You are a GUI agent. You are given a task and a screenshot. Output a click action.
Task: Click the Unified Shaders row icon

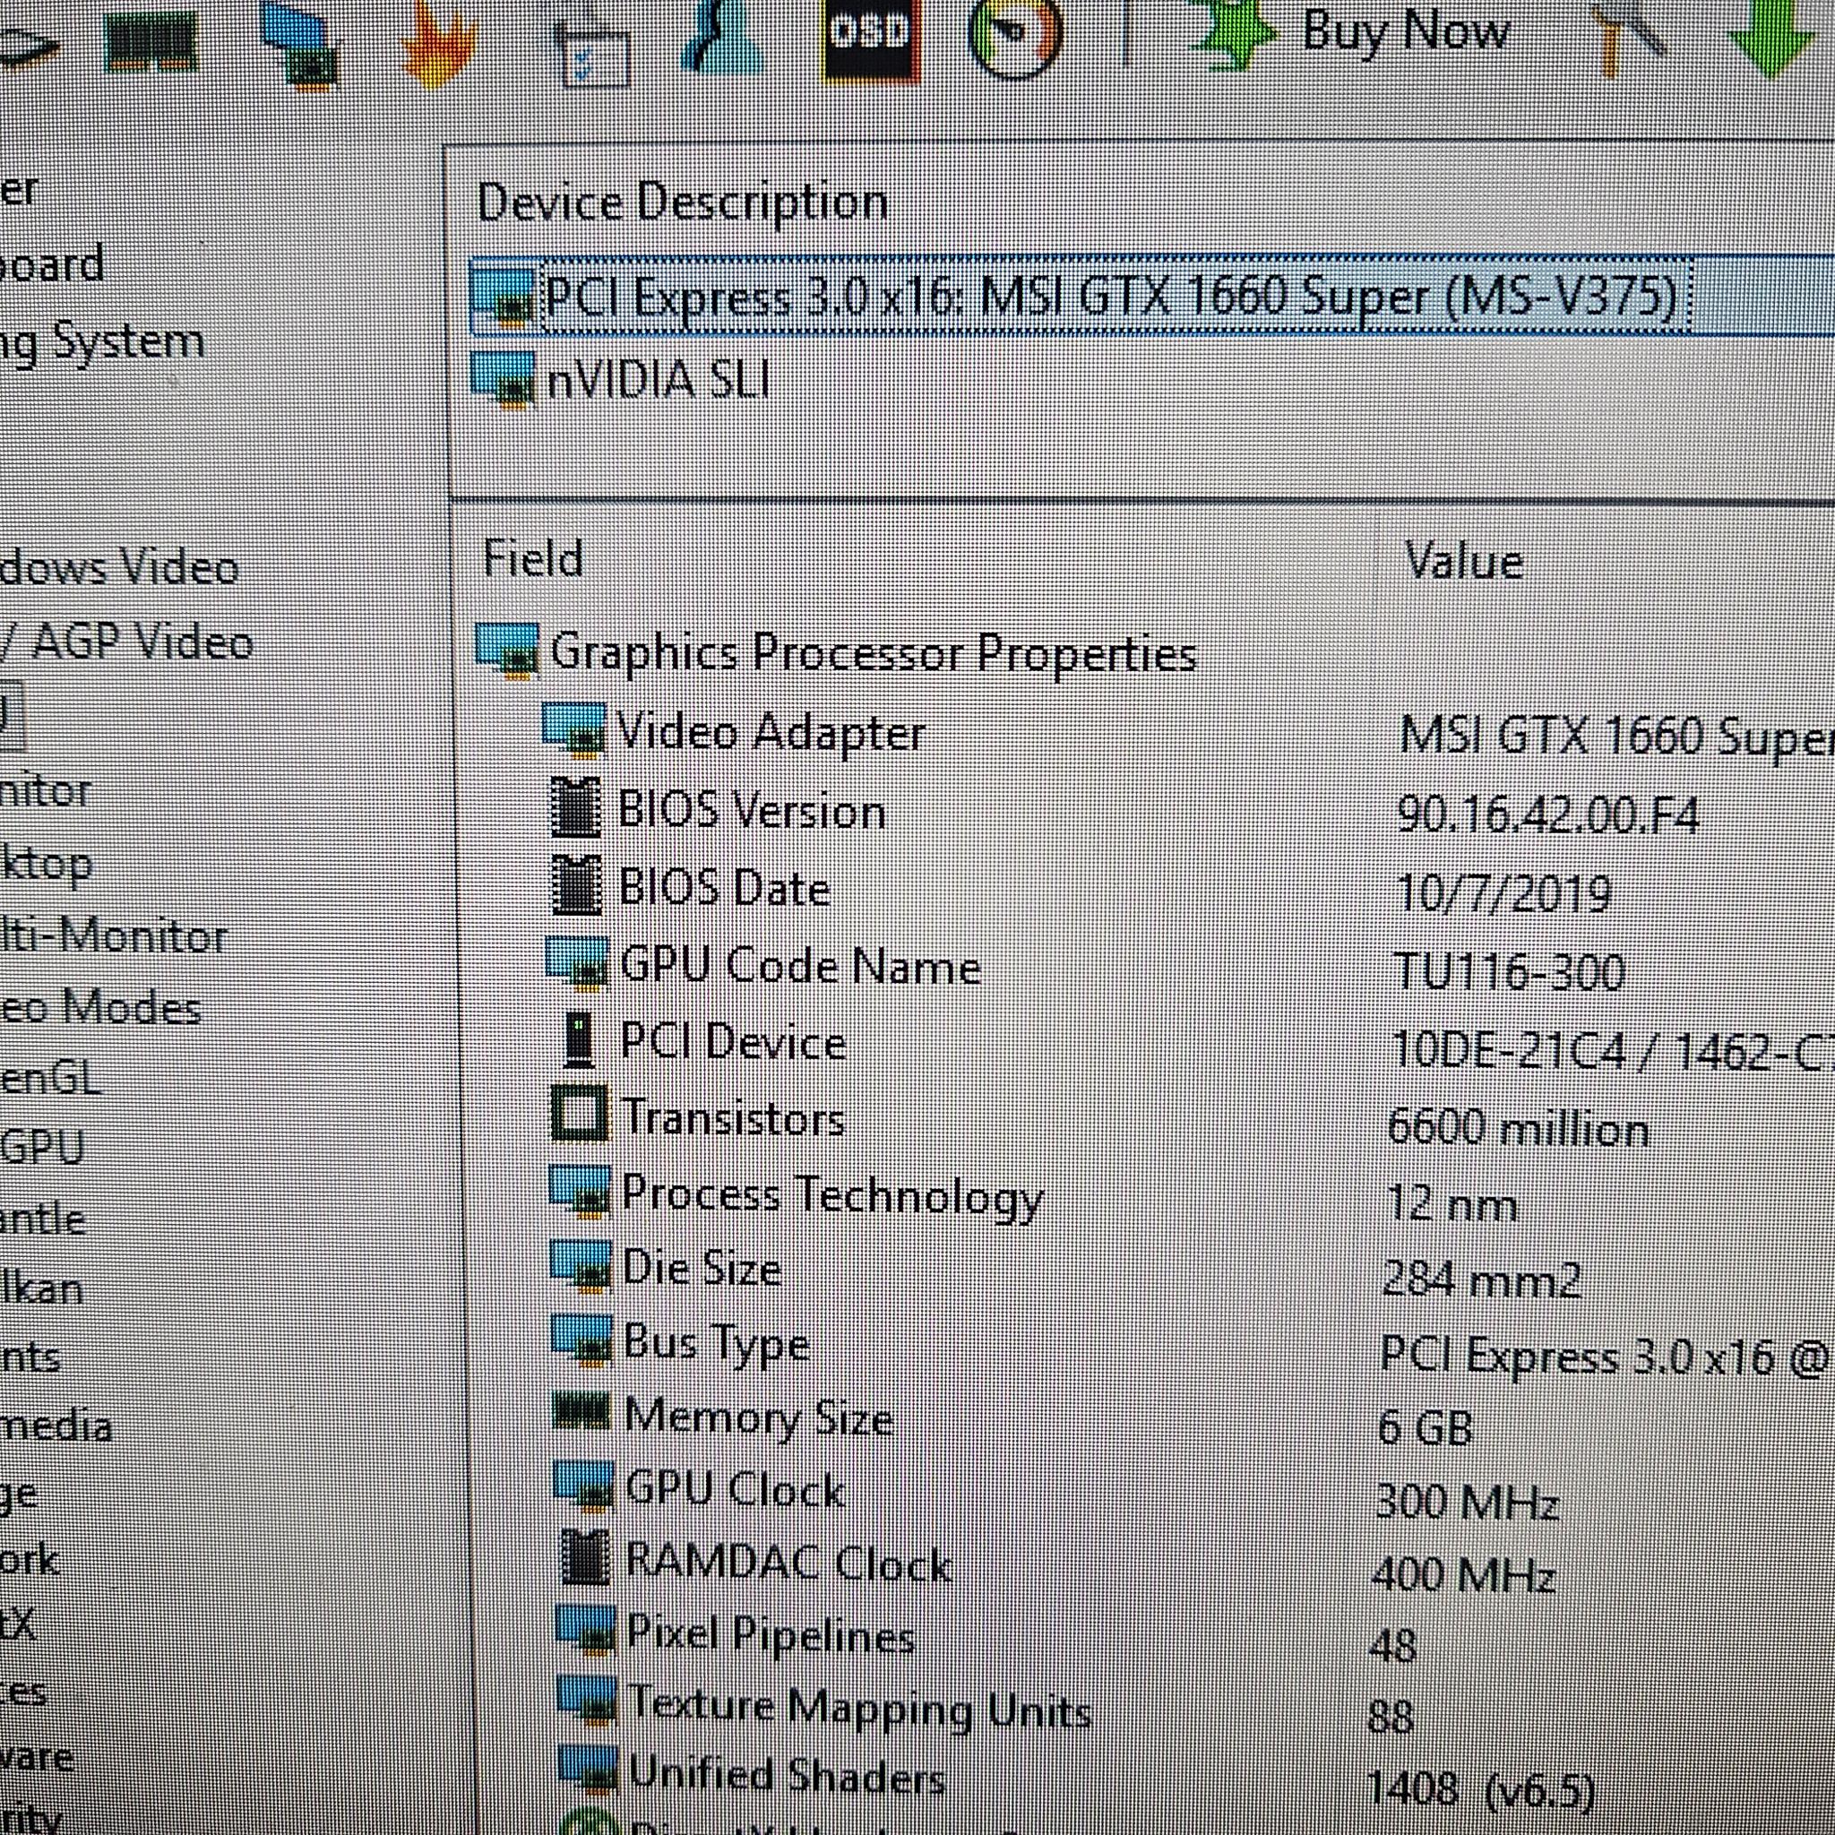click(590, 1769)
